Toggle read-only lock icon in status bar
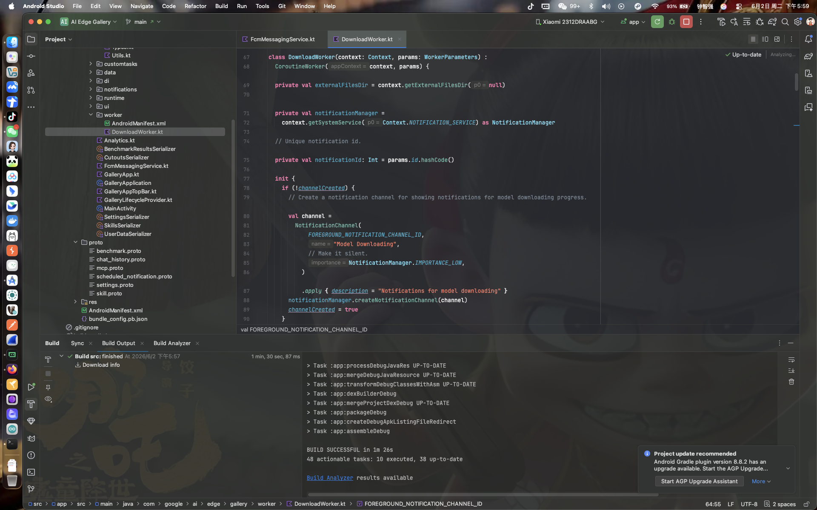This screenshot has width=817, height=510. point(806,504)
